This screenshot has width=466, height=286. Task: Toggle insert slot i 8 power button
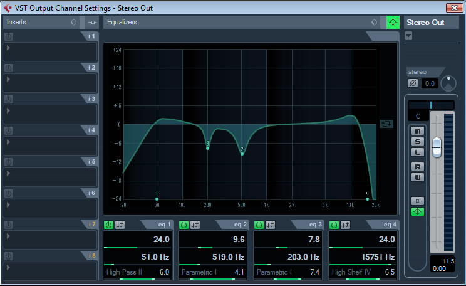point(8,257)
